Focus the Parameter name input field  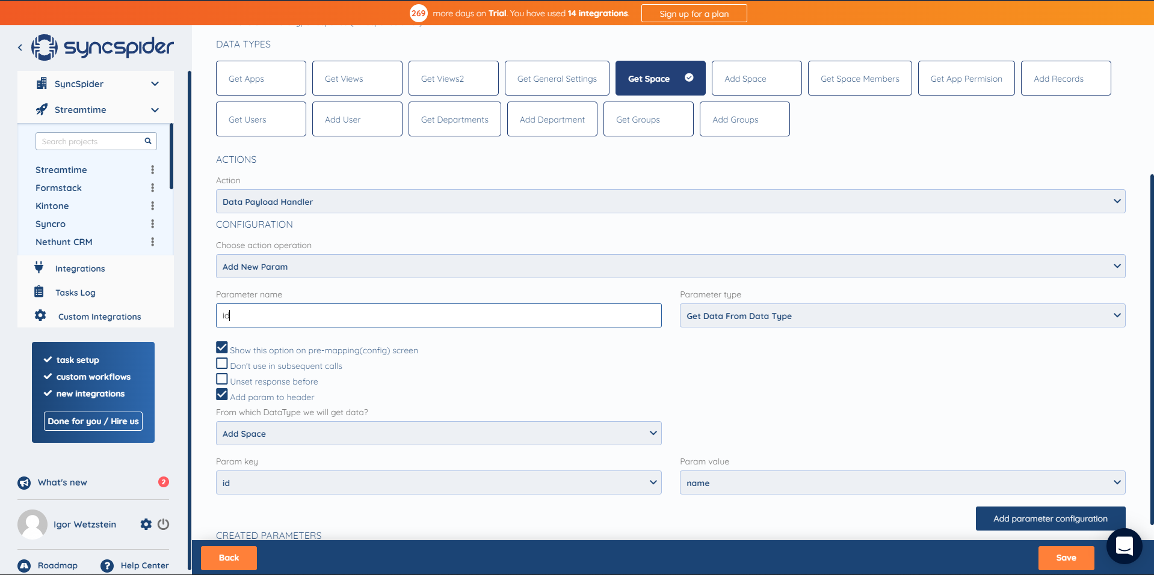click(439, 315)
